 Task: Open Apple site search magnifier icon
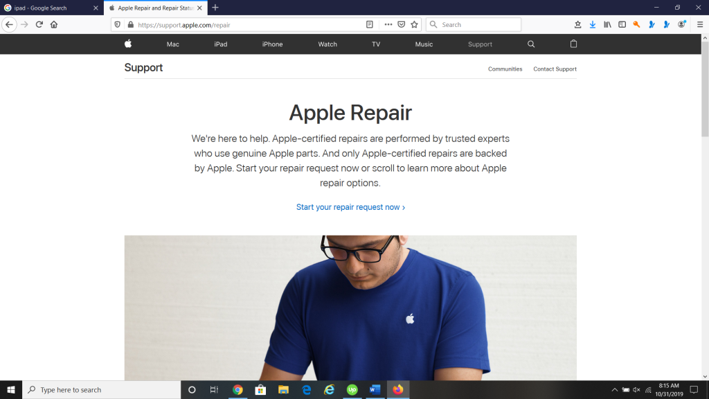click(x=531, y=44)
